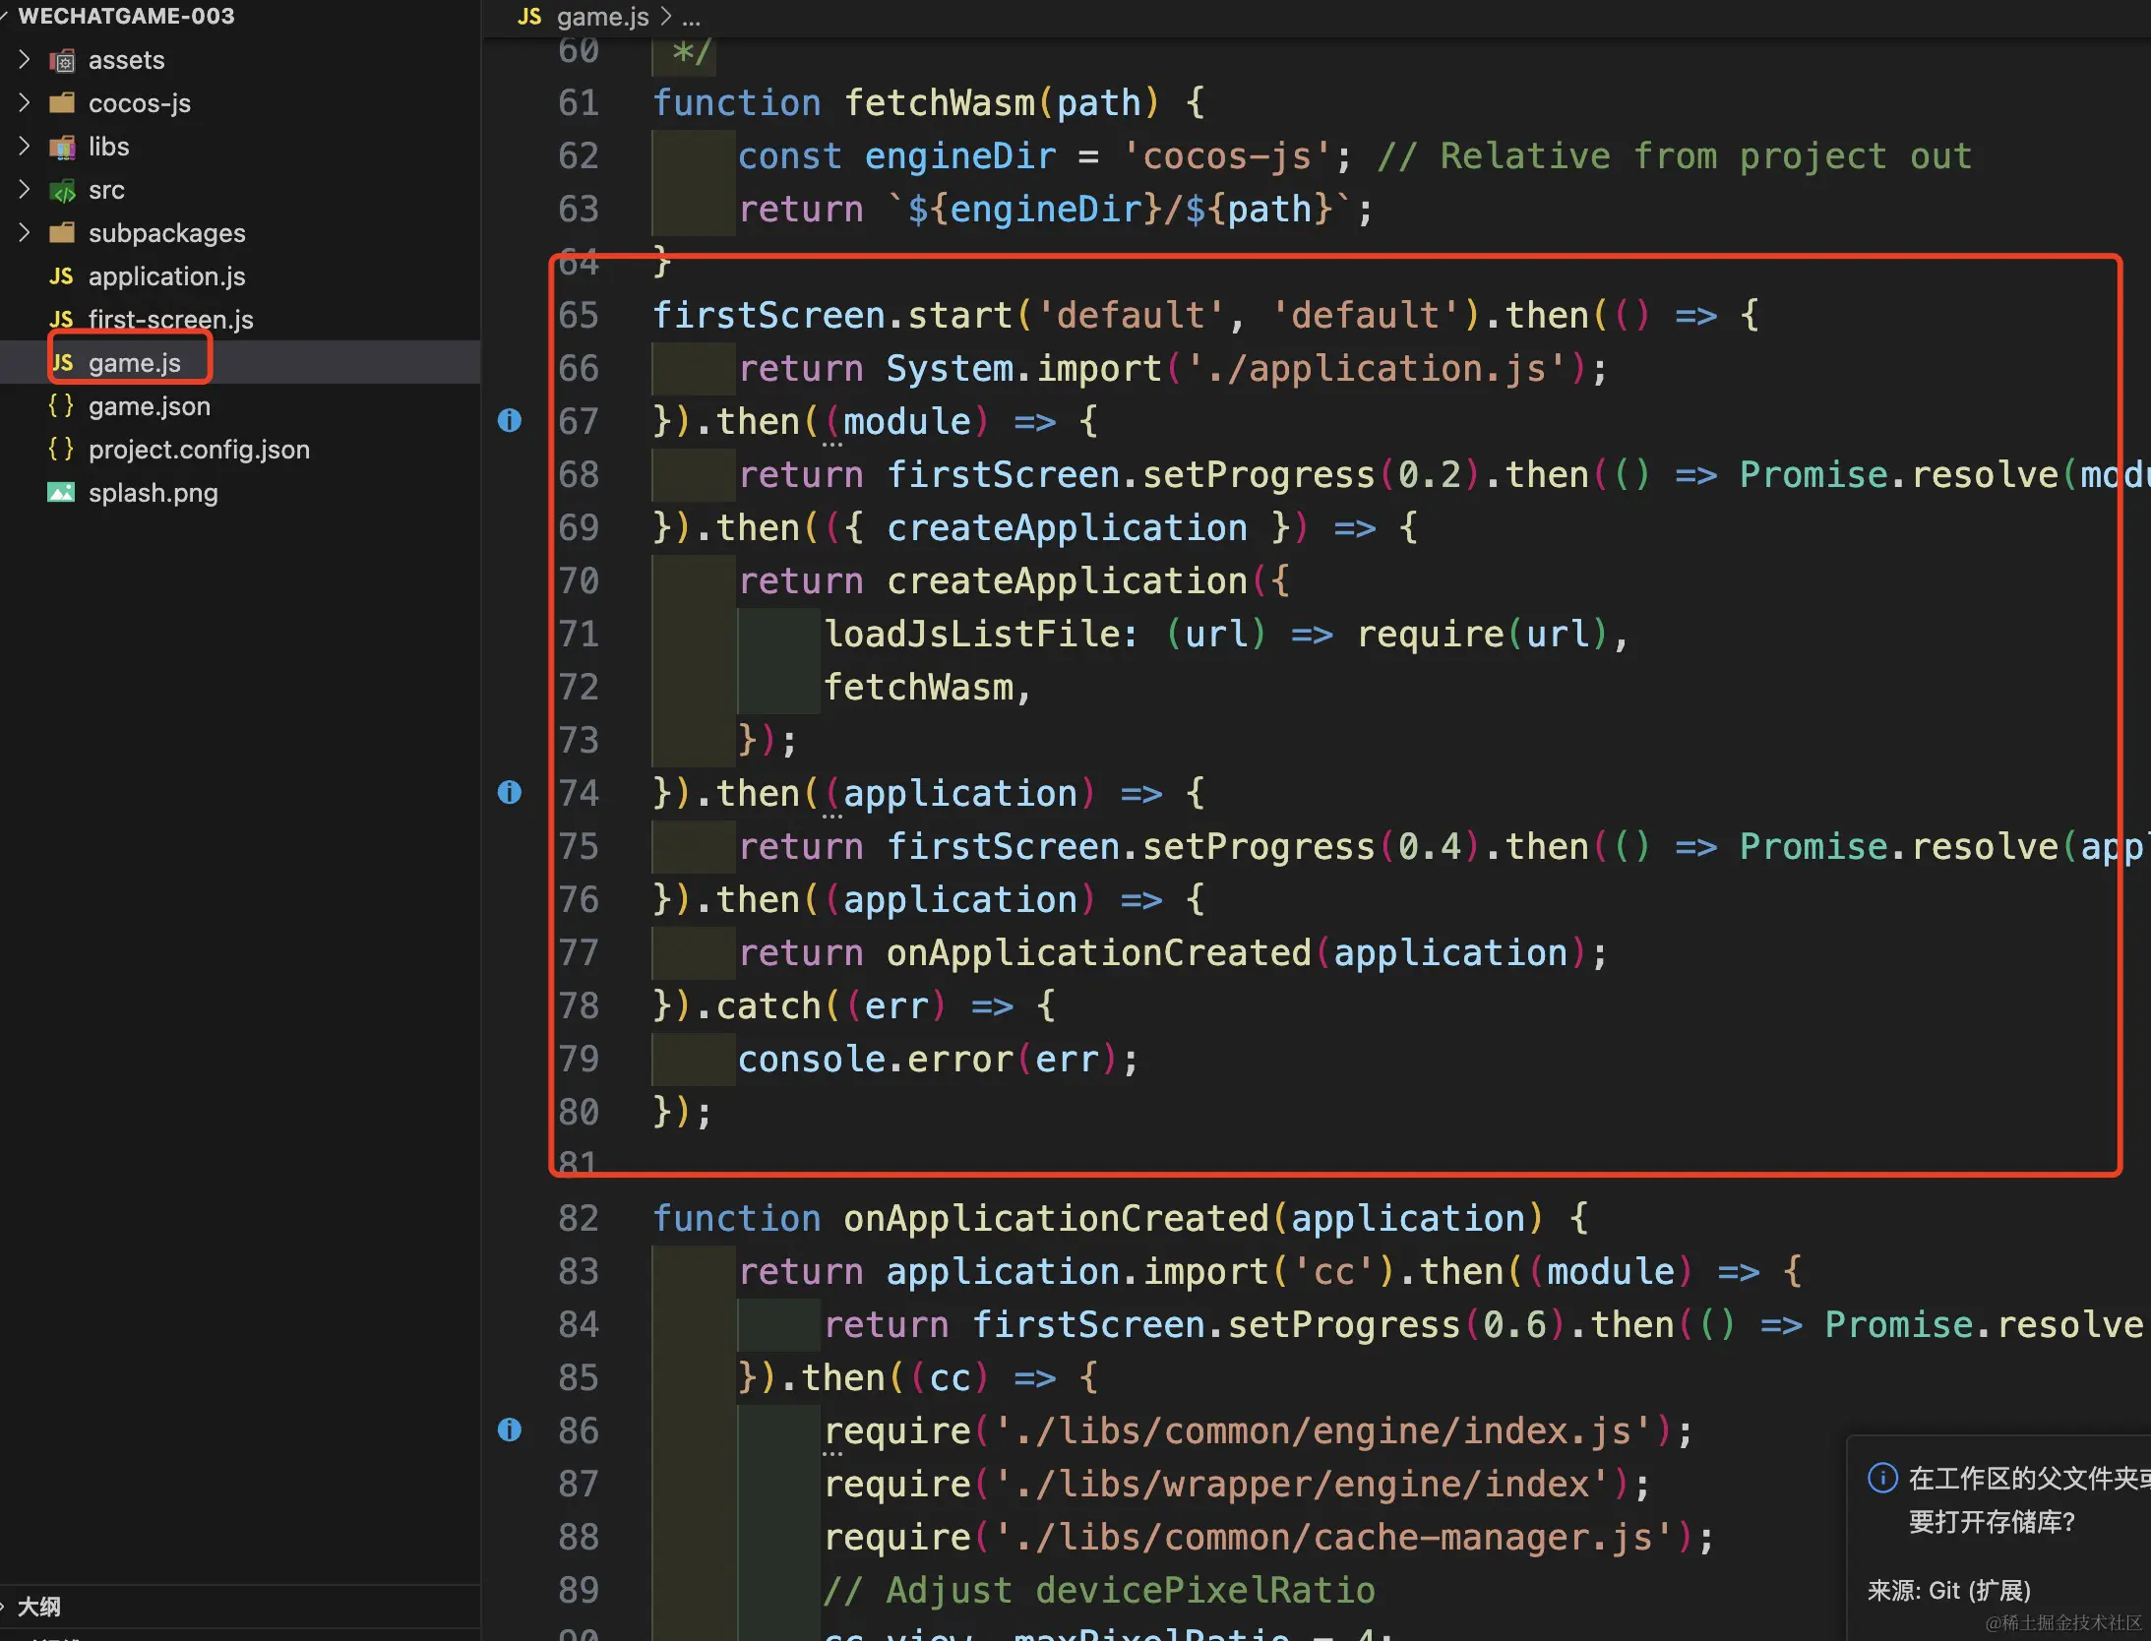Click line number 82 in gutter
2151x1641 pixels.
point(579,1219)
